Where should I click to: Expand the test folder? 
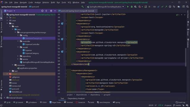coord(10,71)
